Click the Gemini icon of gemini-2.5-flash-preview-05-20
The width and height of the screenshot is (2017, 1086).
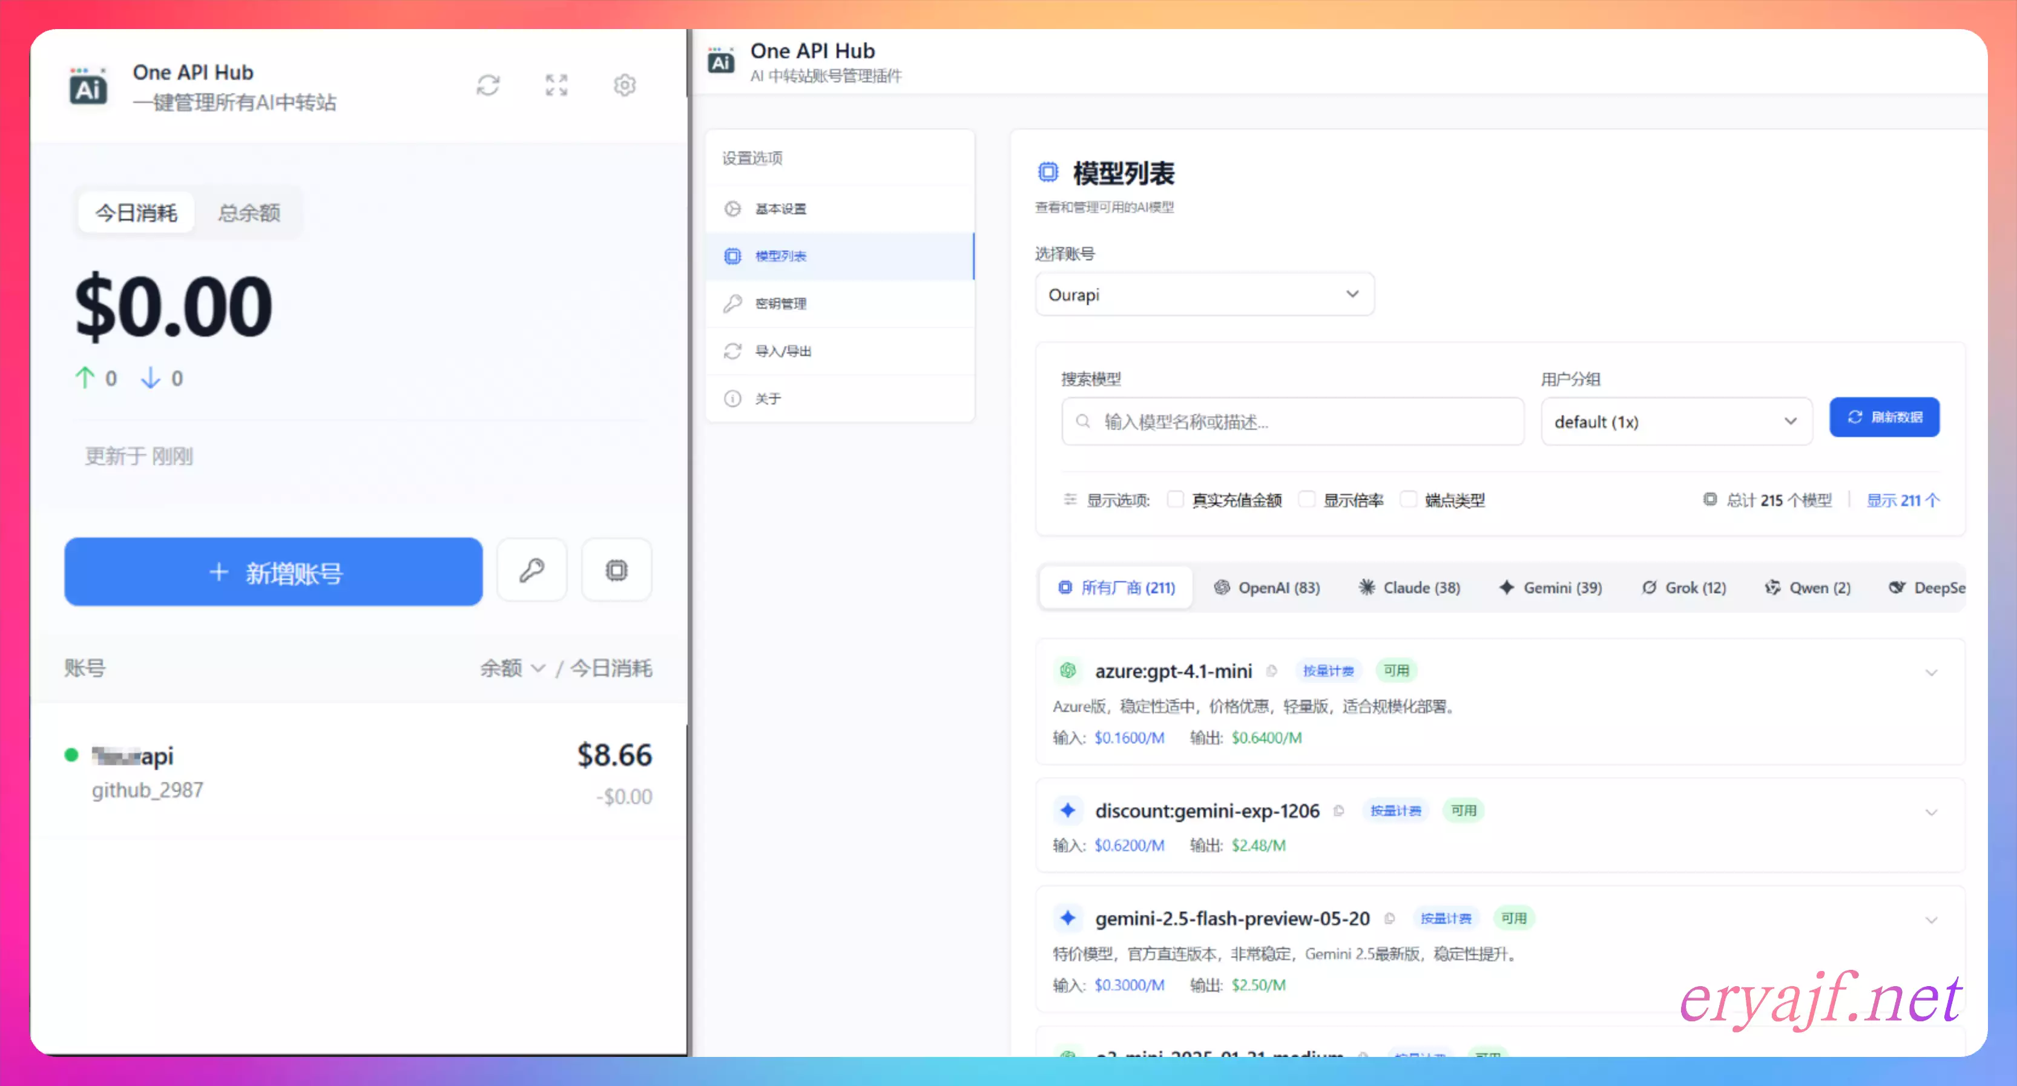pos(1067,918)
